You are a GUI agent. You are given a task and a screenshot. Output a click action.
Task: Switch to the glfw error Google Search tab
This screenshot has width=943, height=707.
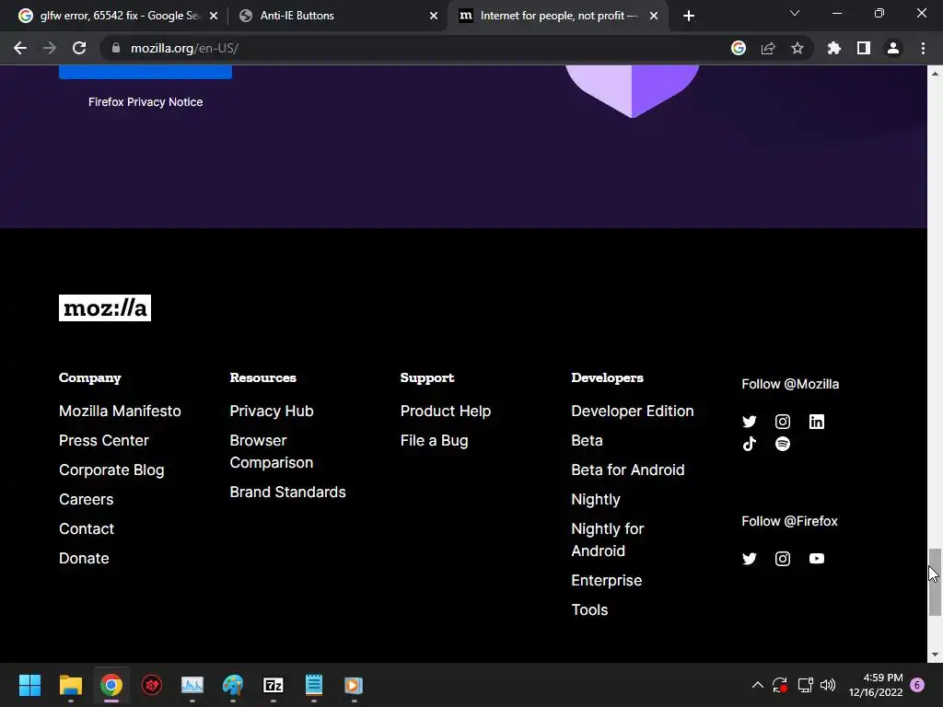tap(119, 16)
